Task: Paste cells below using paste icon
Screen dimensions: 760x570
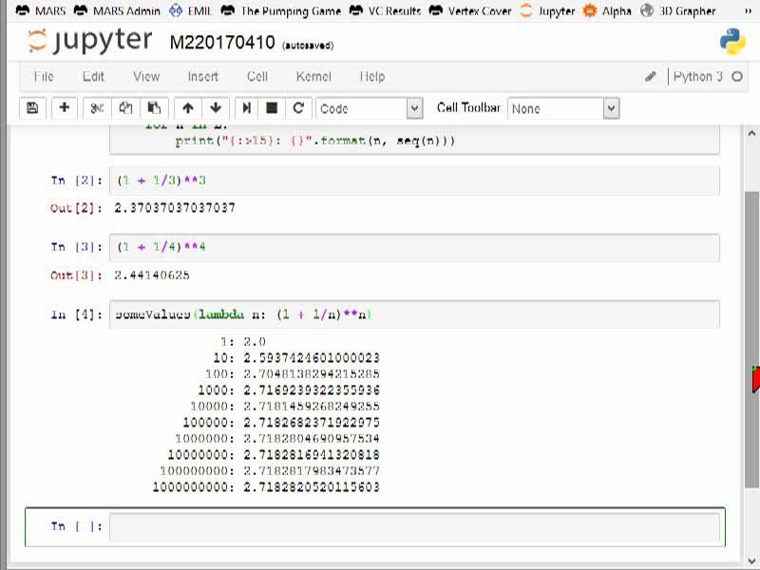Action: pyautogui.click(x=154, y=108)
